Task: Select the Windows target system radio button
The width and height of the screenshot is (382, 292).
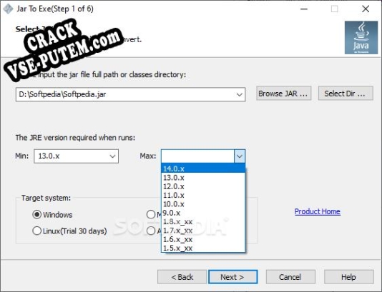Action: click(36, 215)
